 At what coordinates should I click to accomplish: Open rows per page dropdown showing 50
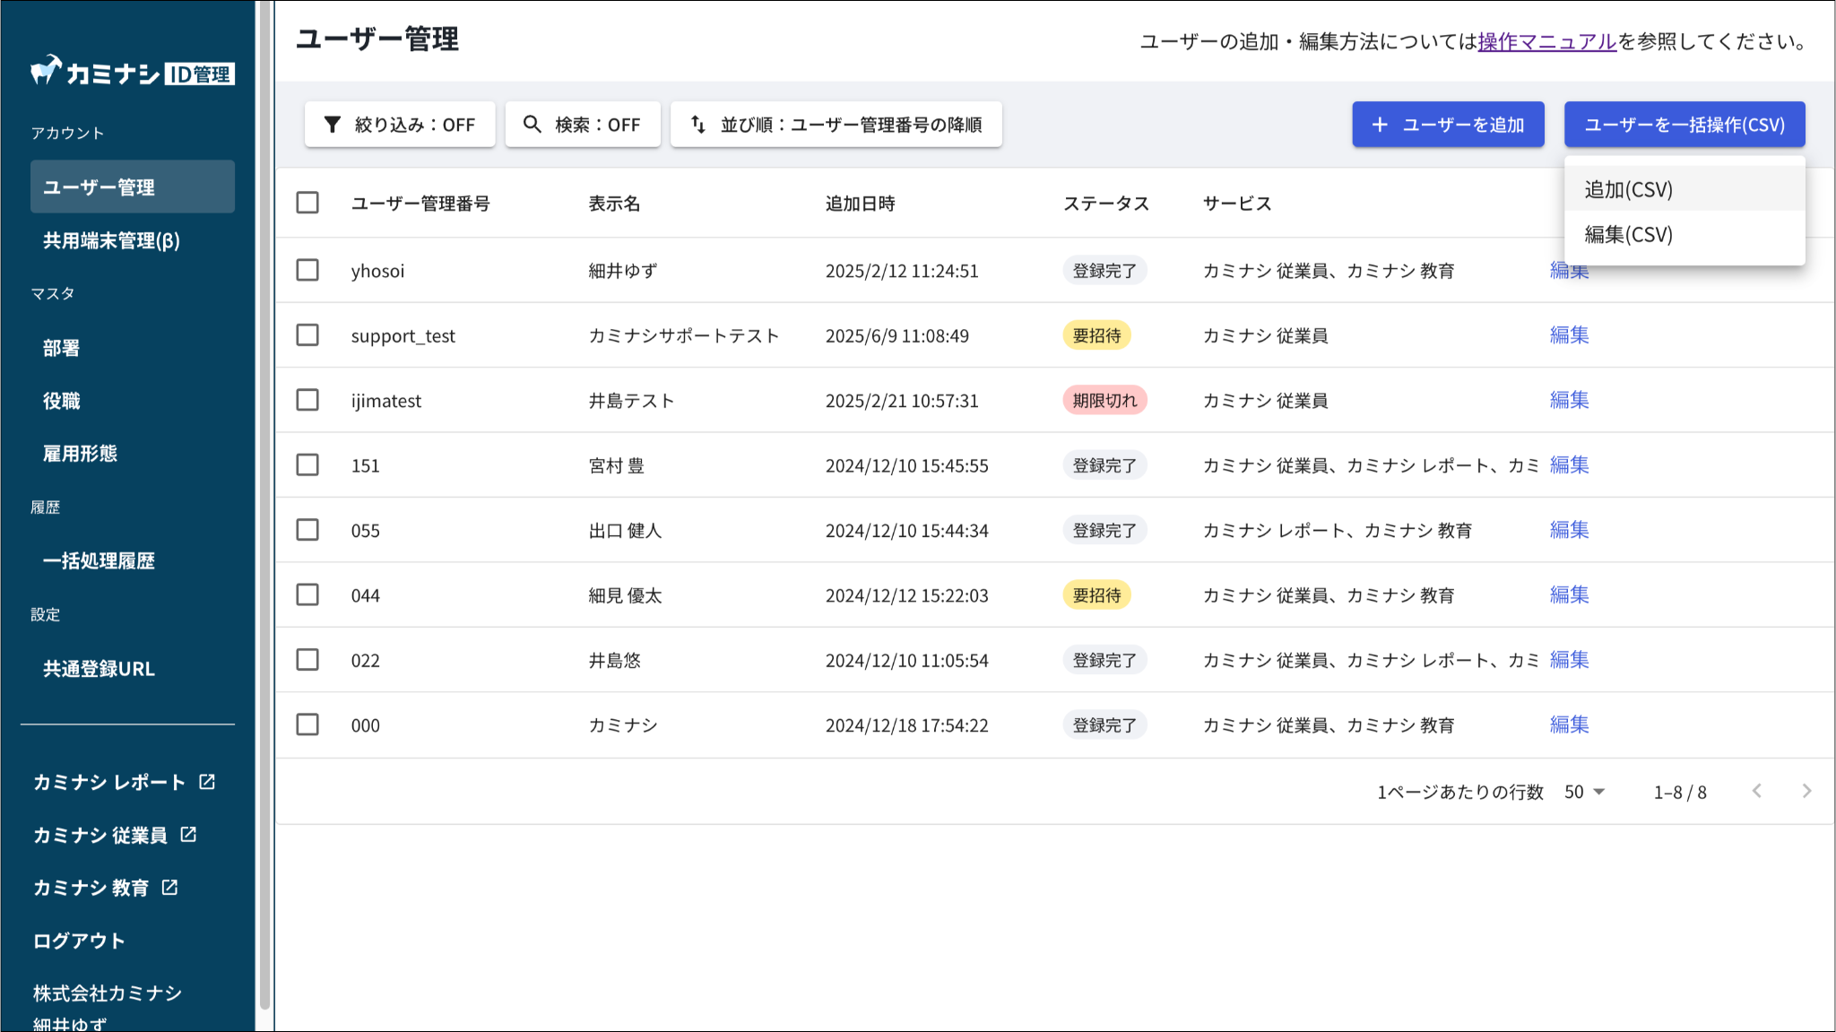pos(1584,792)
